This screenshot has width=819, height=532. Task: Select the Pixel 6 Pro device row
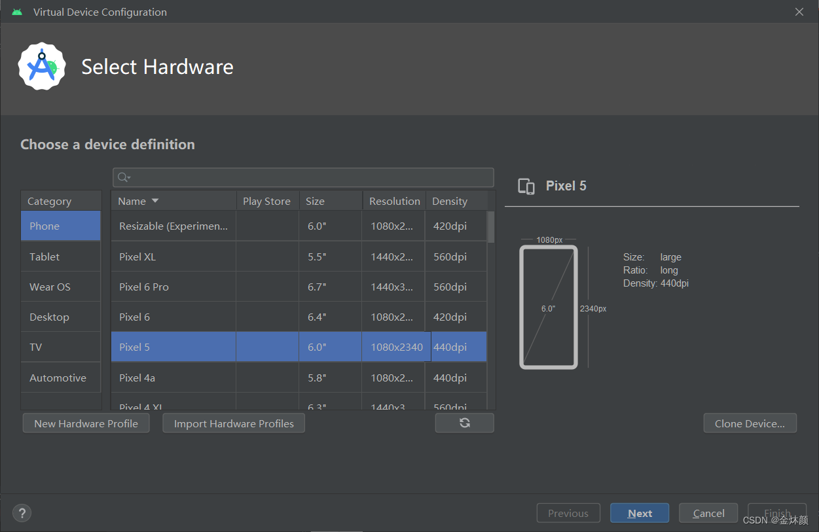click(x=299, y=287)
